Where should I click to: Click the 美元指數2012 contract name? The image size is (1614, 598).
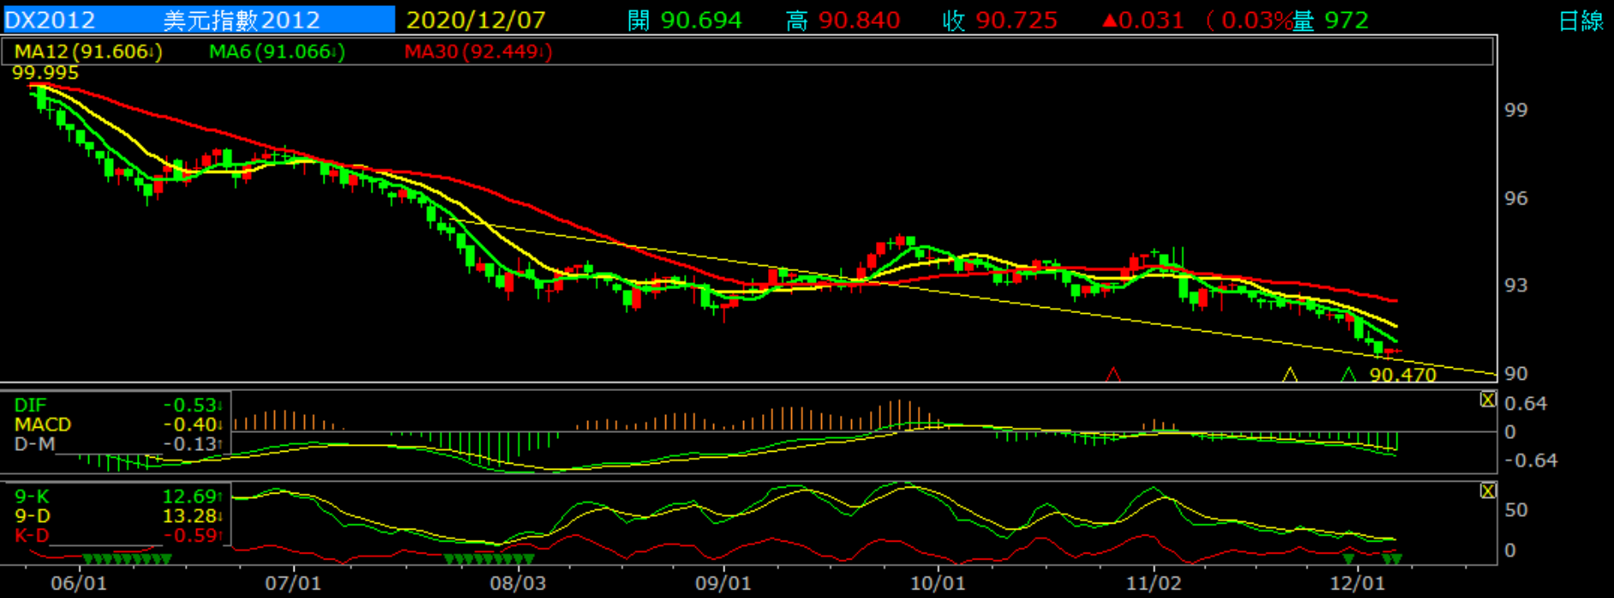point(241,20)
